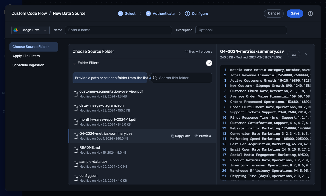Image resolution: width=326 pixels, height=196 pixels.
Task: Click the magnifier icon in folder search
Action: 155,78
